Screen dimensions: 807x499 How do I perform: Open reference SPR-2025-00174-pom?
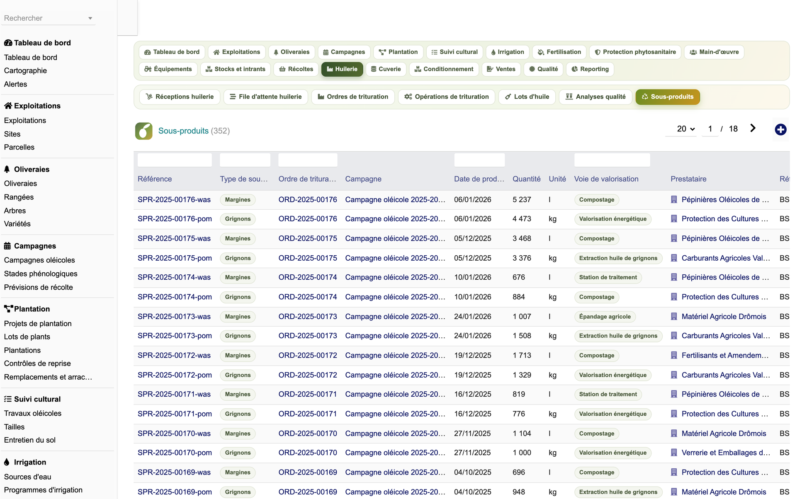click(175, 297)
